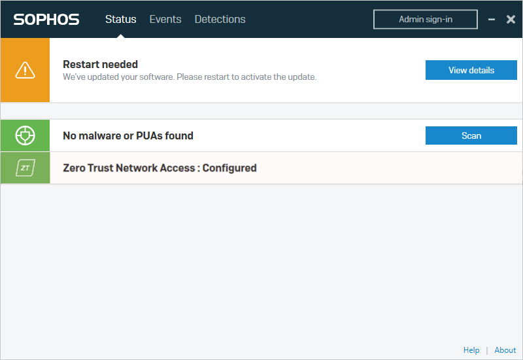The width and height of the screenshot is (523, 360).
Task: Click the Sophos logo
Action: tap(46, 20)
